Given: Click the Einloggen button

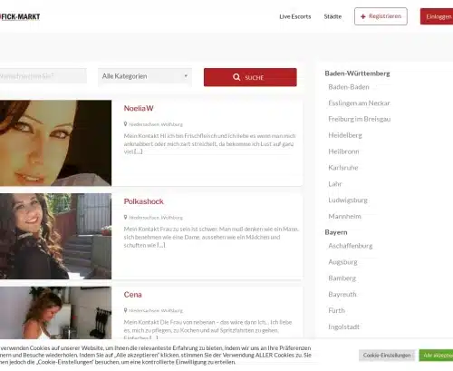Looking at the screenshot, I should (437, 16).
